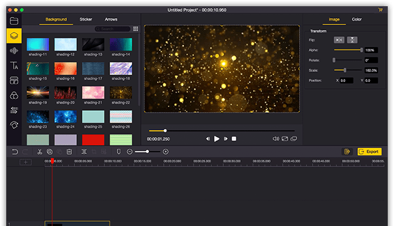
Task: Click the Scale percentage field
Action: coord(371,70)
